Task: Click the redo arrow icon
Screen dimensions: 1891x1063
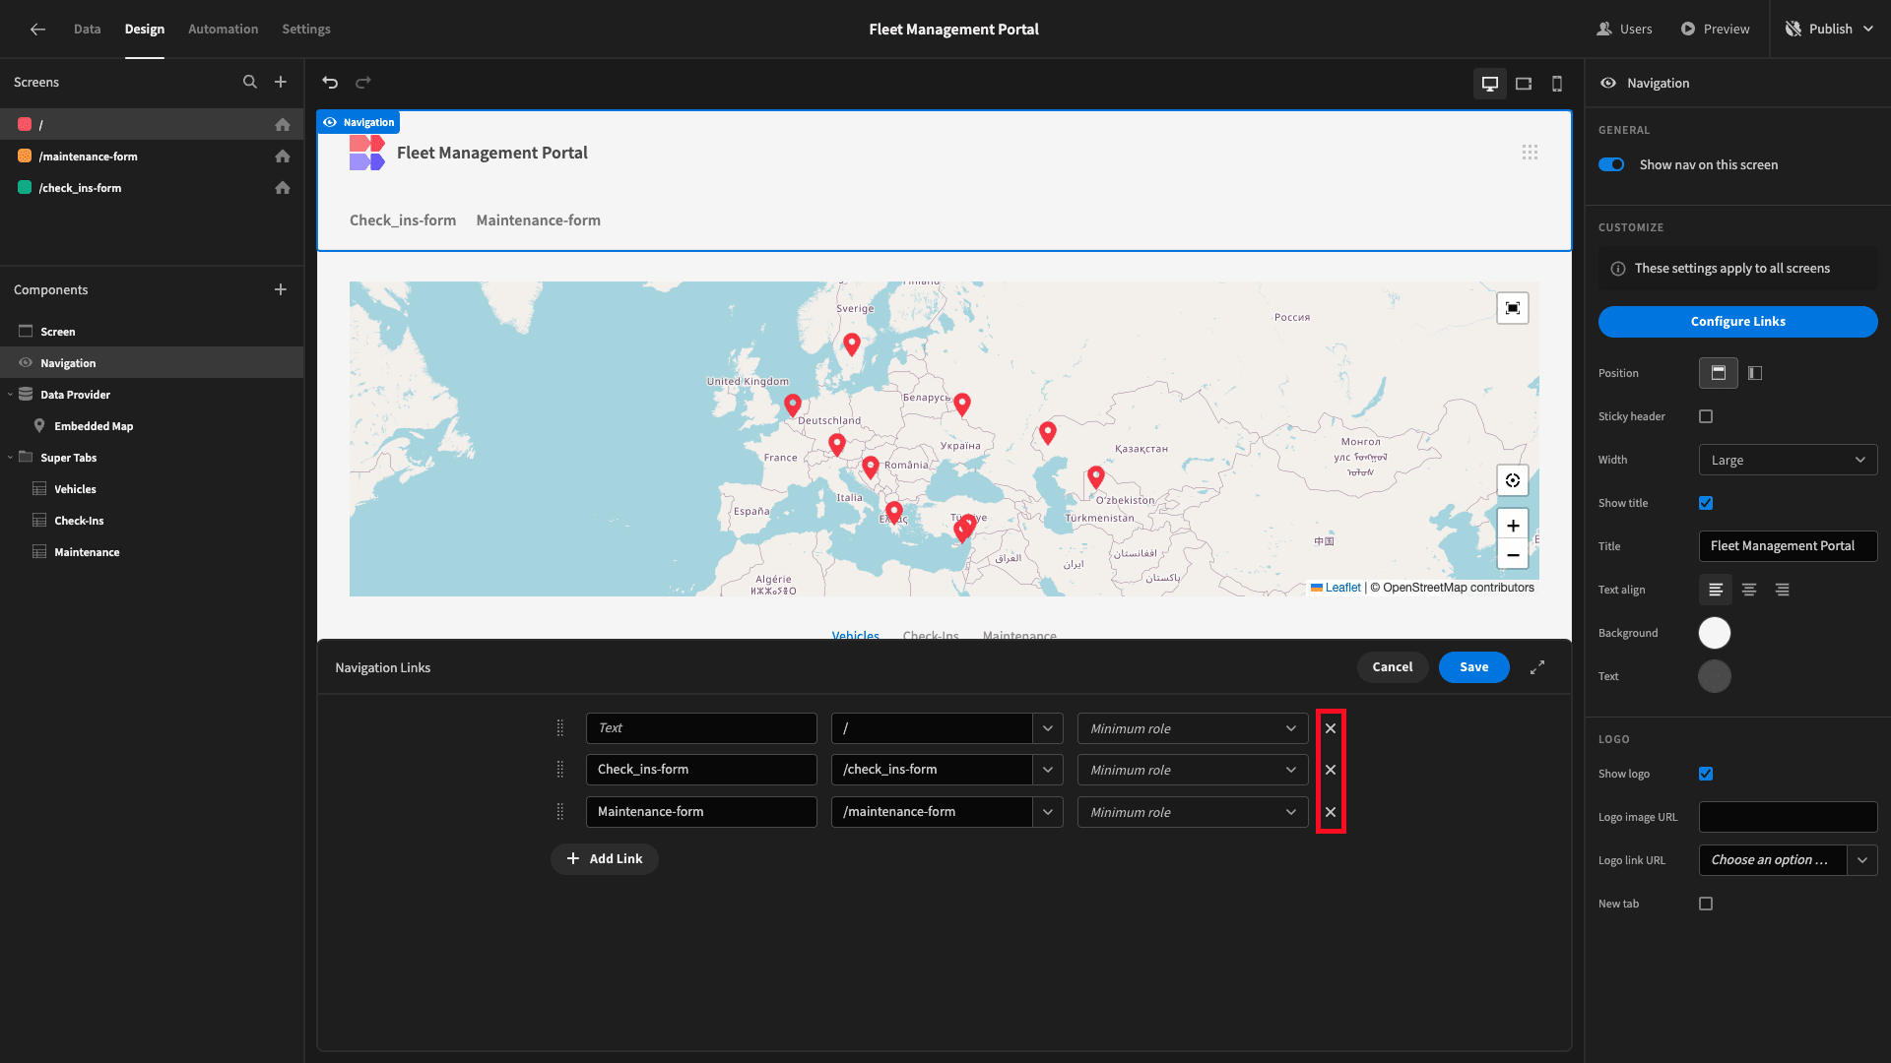Action: [x=363, y=83]
